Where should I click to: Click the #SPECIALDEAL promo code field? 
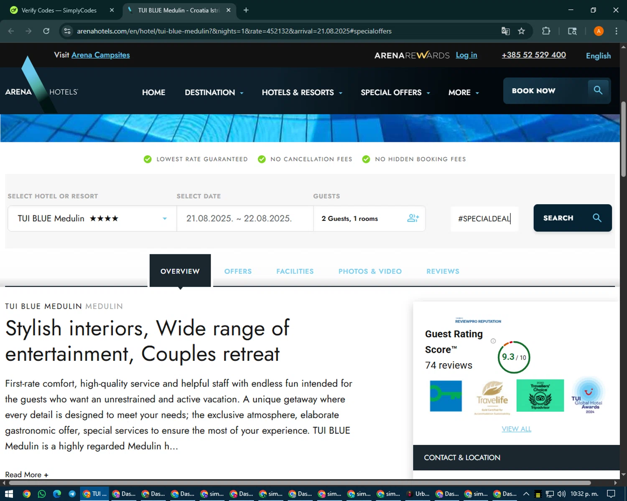(x=484, y=218)
